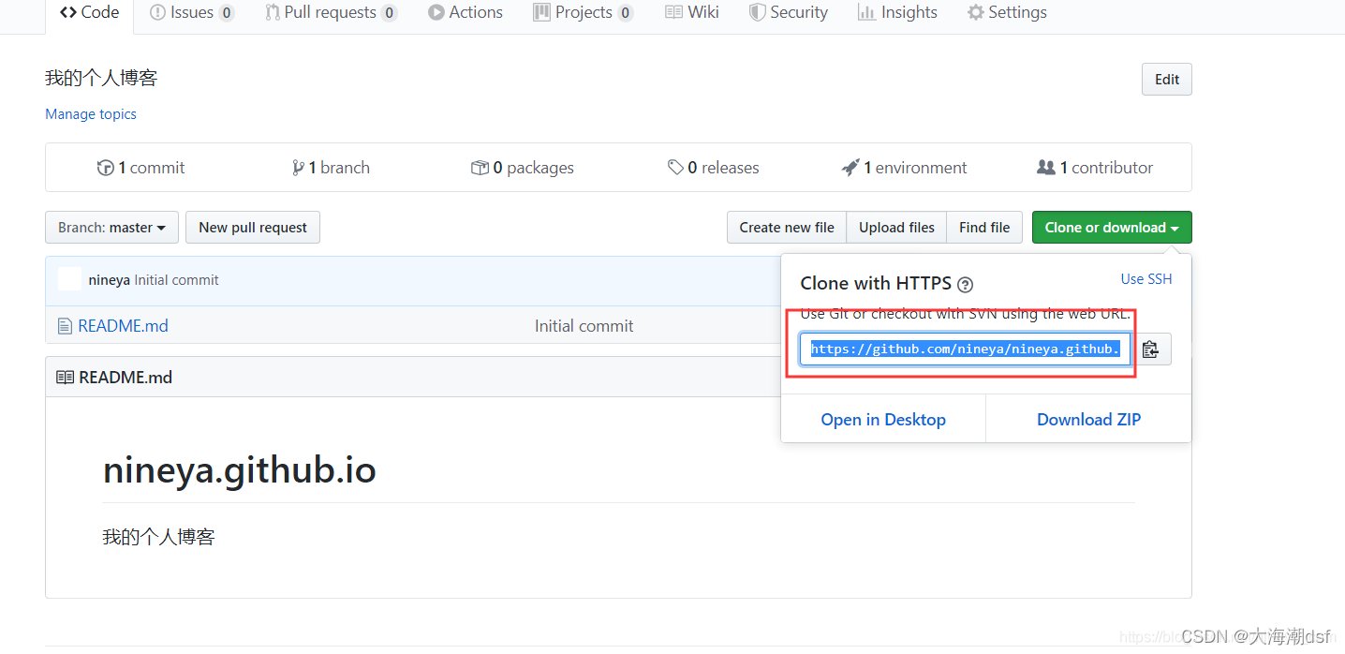Expand the Branch: master dropdown
The width and height of the screenshot is (1345, 654).
click(111, 228)
